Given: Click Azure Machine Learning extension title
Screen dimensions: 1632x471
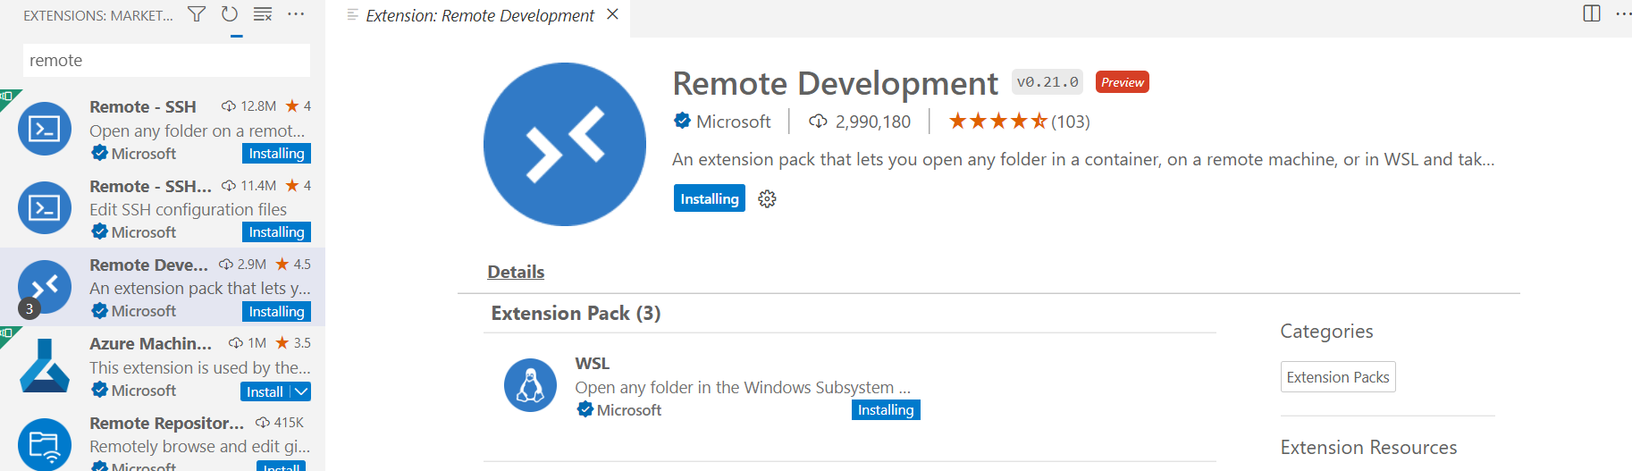Looking at the screenshot, I should [x=151, y=343].
